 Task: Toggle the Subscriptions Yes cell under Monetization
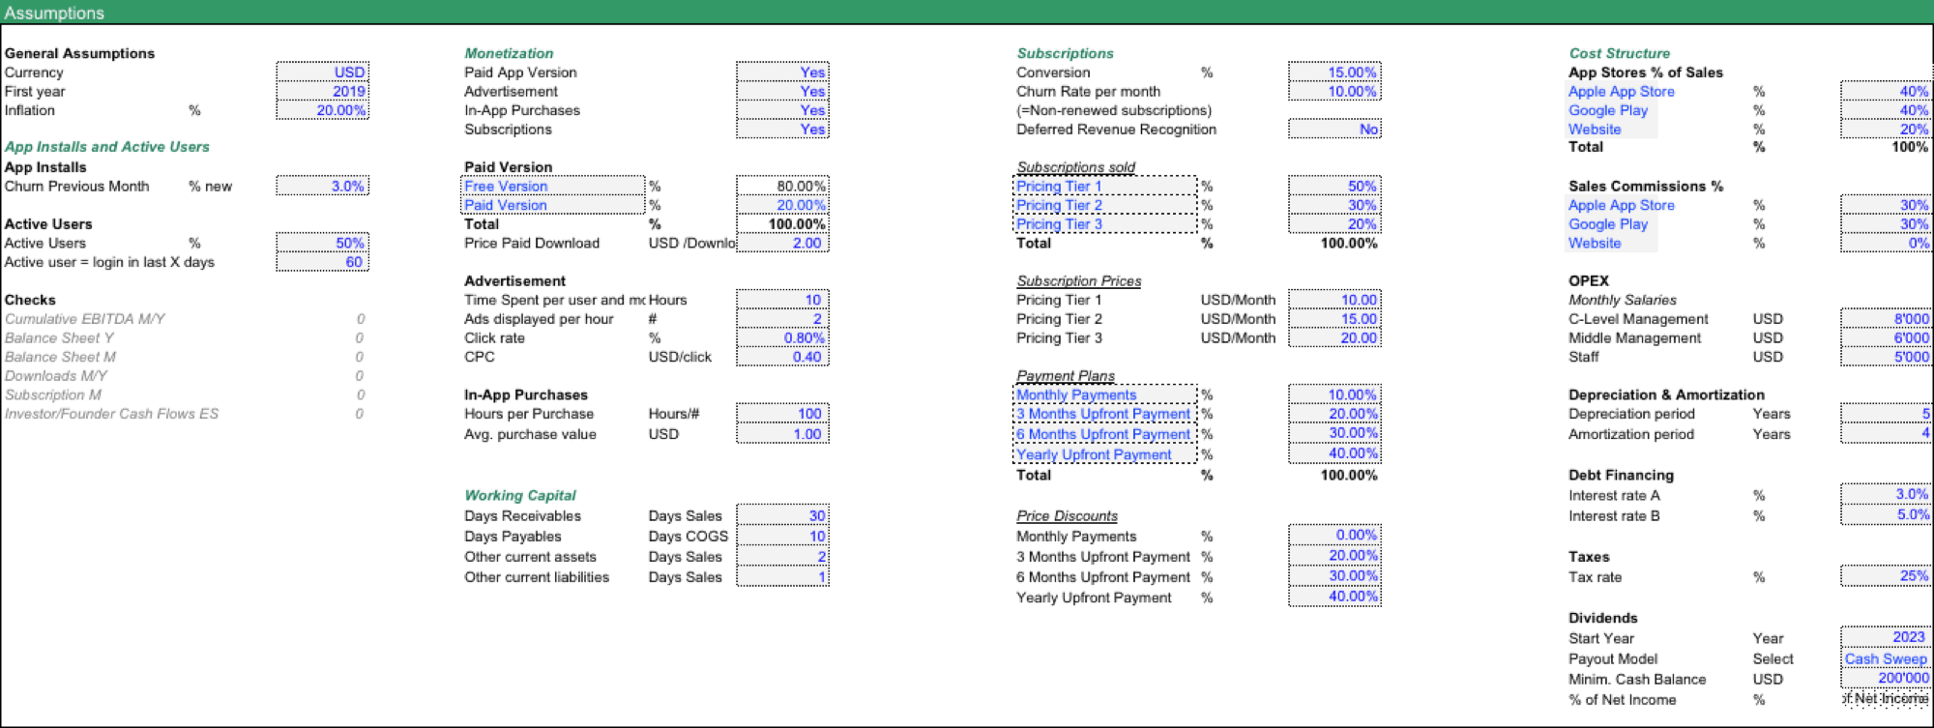click(782, 130)
